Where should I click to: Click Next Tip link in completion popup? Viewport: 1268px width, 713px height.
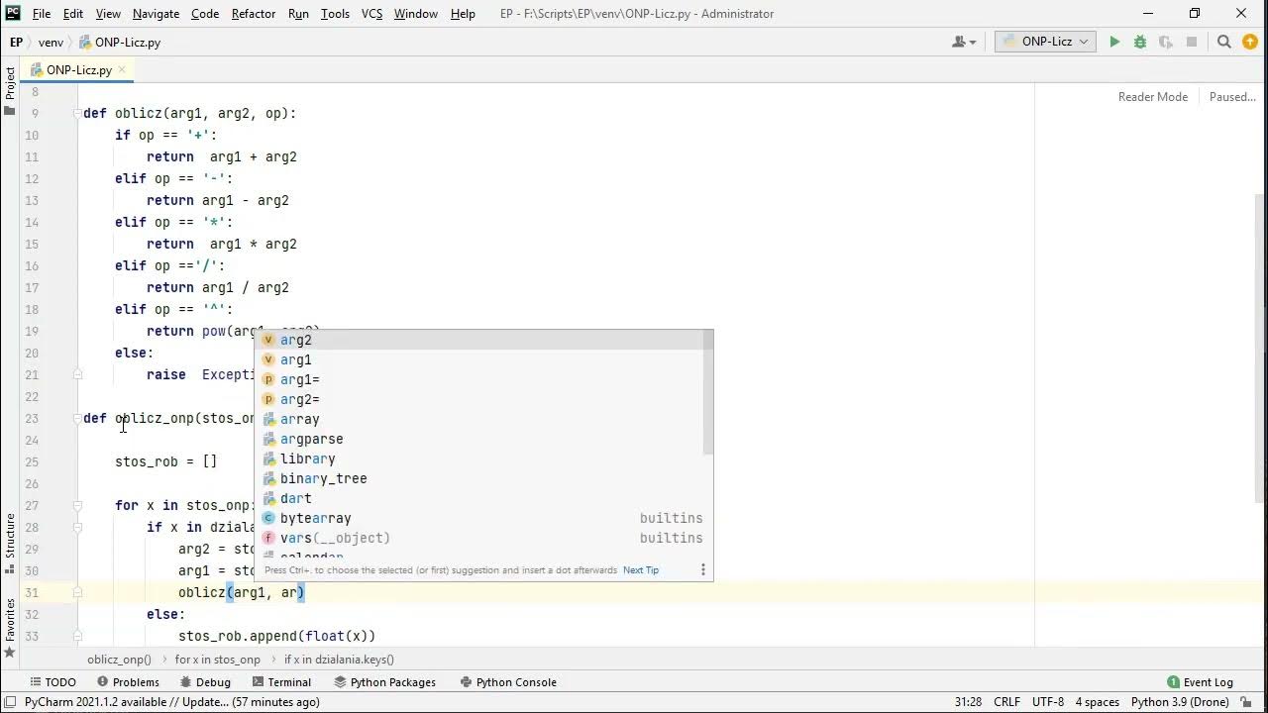click(641, 570)
